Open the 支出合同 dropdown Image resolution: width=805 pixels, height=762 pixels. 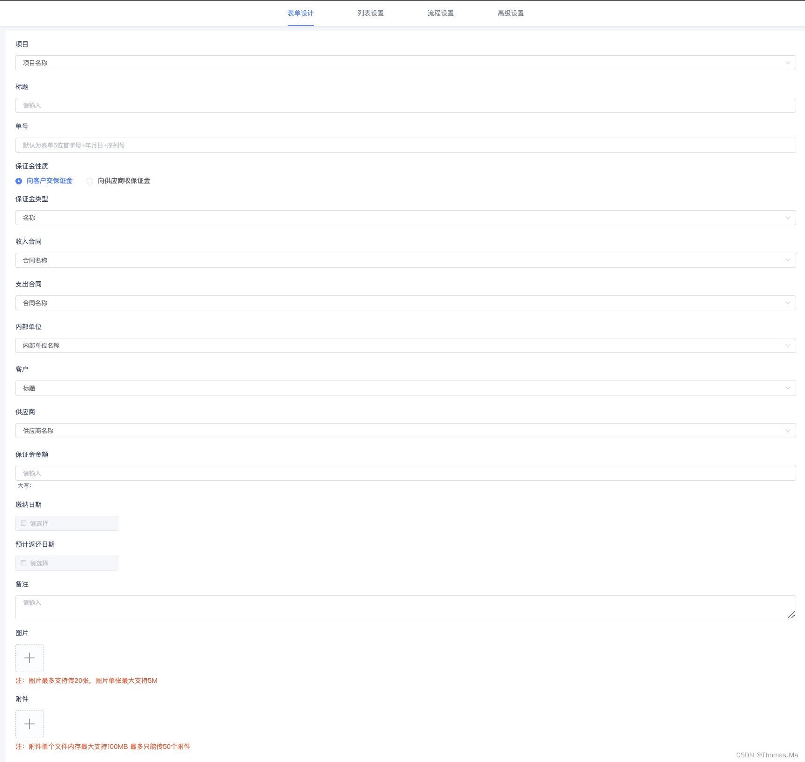pos(405,303)
